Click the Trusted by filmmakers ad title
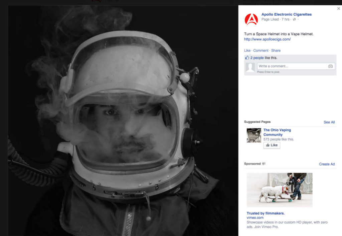This screenshot has height=236, width=342. (266, 213)
